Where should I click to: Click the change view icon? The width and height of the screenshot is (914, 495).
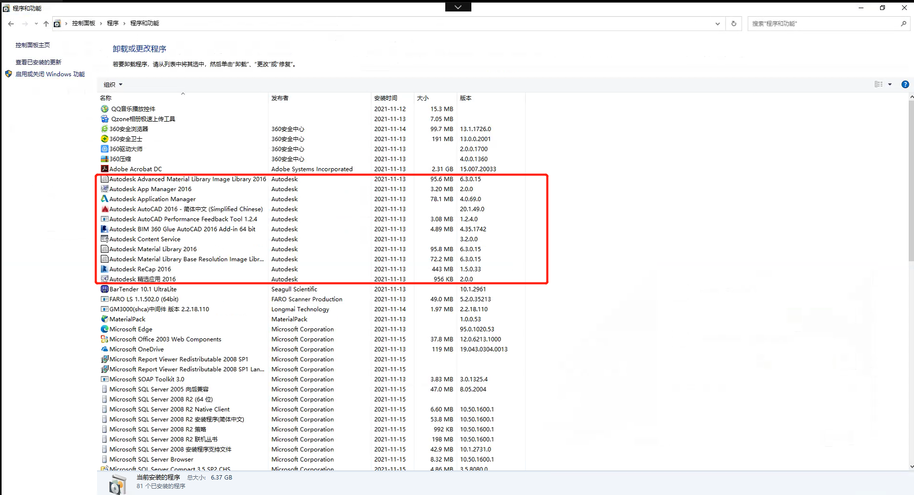pyautogui.click(x=879, y=84)
